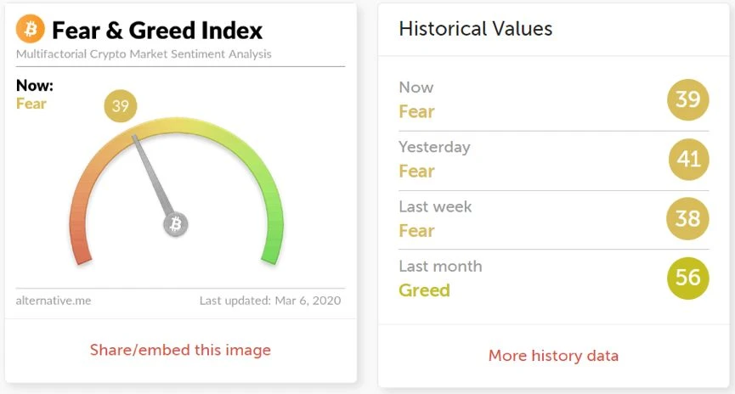
Task: Click the Yesterday value 41 circle
Action: tap(688, 160)
